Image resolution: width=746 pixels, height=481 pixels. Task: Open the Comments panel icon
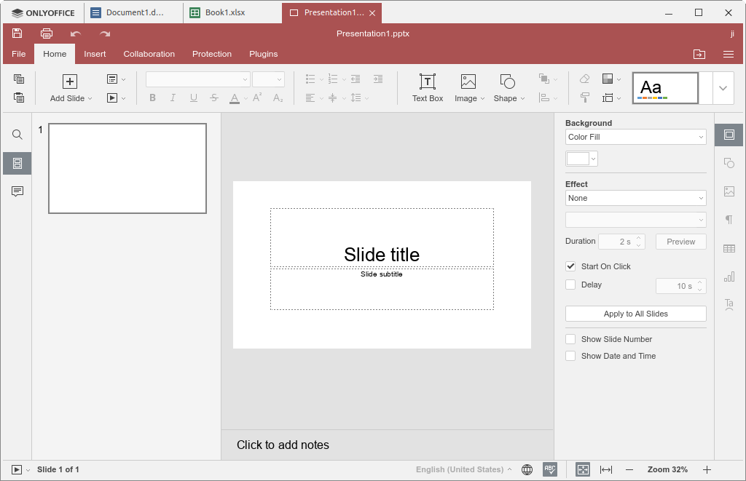17,191
